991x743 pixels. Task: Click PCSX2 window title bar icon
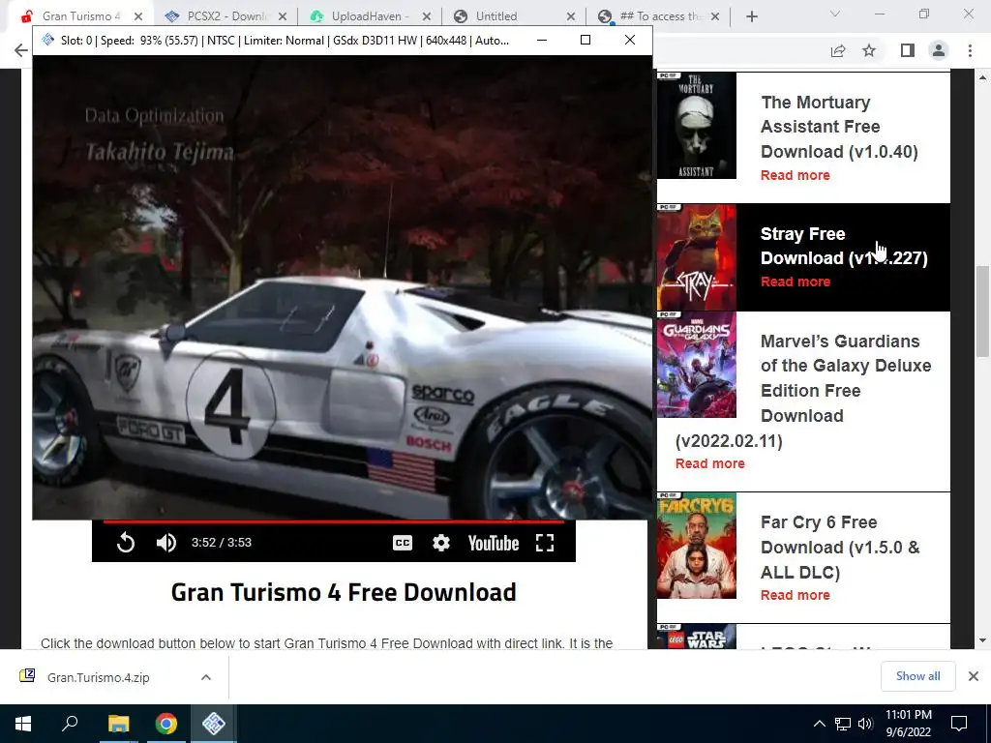click(48, 41)
